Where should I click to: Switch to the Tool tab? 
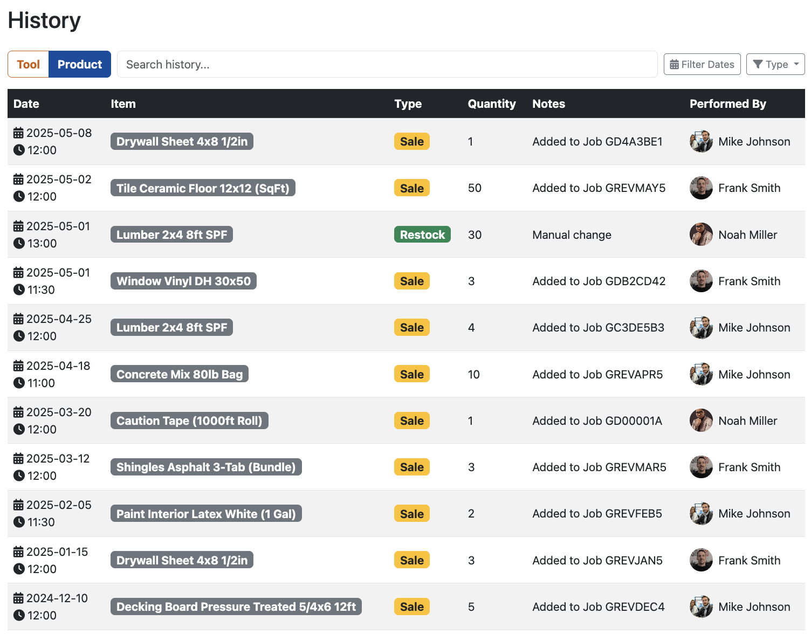28,64
